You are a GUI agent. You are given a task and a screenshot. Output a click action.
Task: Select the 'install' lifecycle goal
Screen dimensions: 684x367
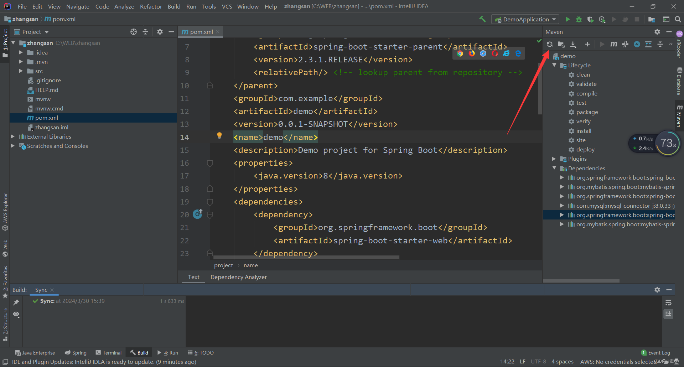pyautogui.click(x=584, y=131)
